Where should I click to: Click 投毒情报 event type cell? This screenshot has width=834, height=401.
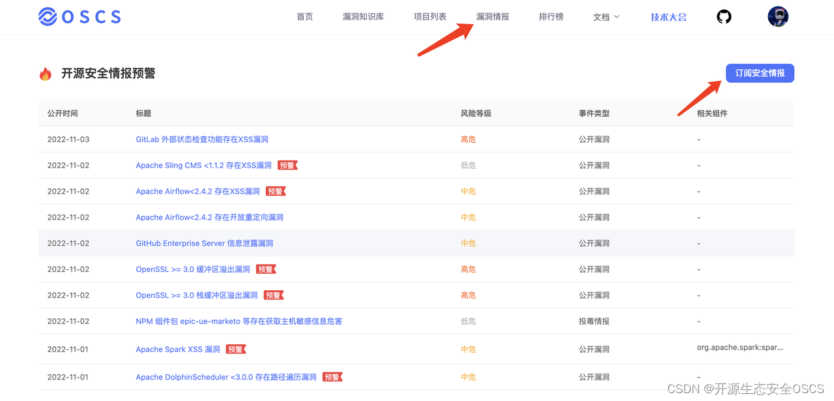click(594, 321)
